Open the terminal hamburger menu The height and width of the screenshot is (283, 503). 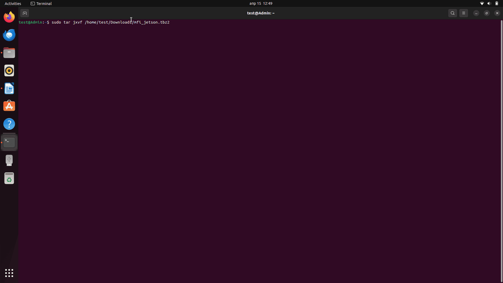click(463, 13)
